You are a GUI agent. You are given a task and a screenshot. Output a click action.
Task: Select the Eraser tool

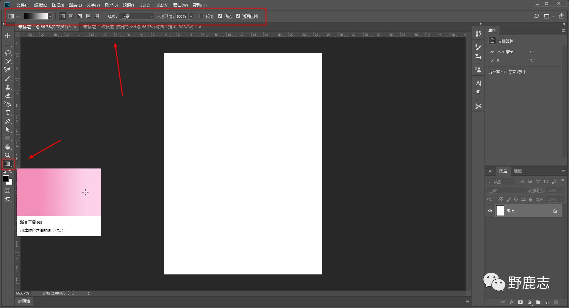point(8,95)
